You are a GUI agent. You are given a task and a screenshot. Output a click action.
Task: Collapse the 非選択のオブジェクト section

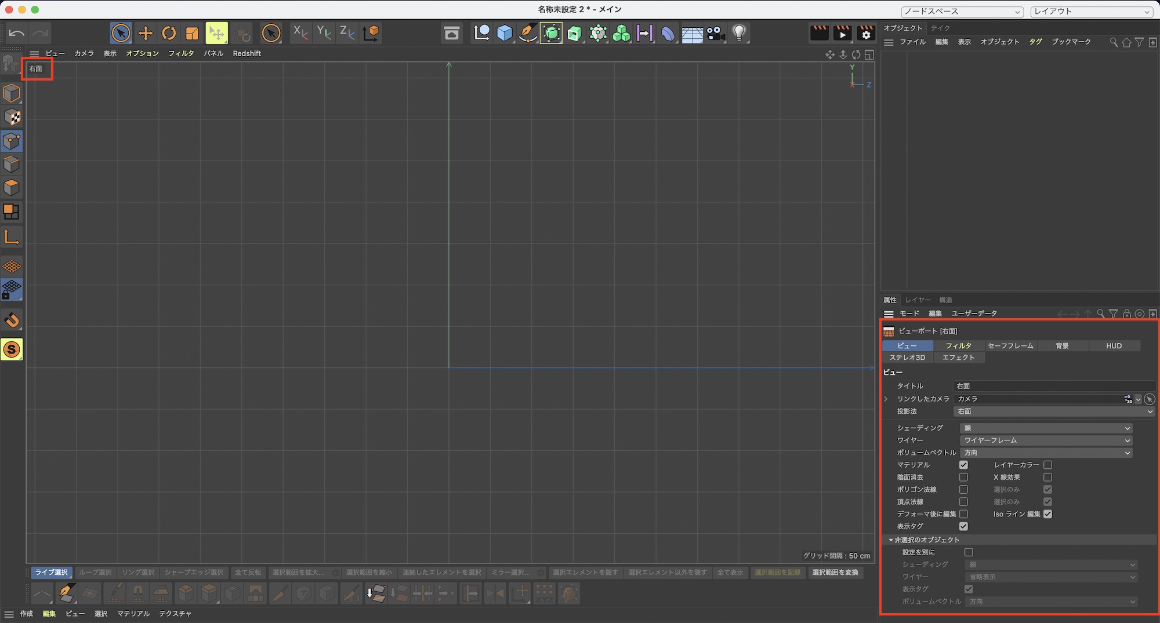[891, 540]
